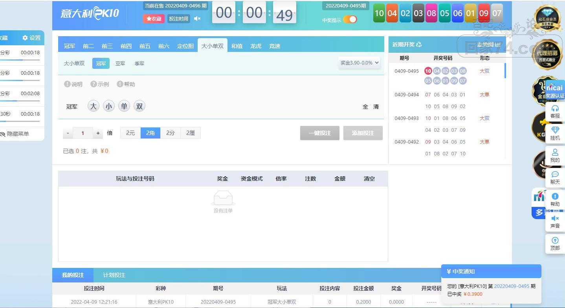Click 清空 in bet list header

coord(369,179)
